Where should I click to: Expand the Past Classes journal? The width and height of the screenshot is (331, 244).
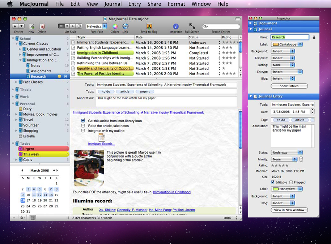[x=16, y=82]
